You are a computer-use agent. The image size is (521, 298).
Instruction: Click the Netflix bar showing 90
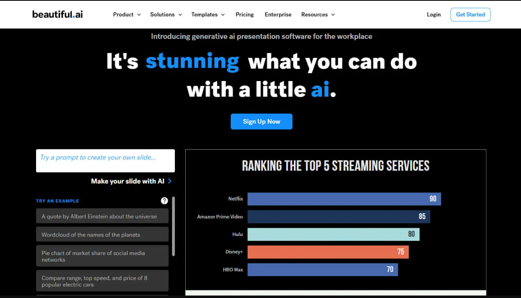tap(344, 199)
